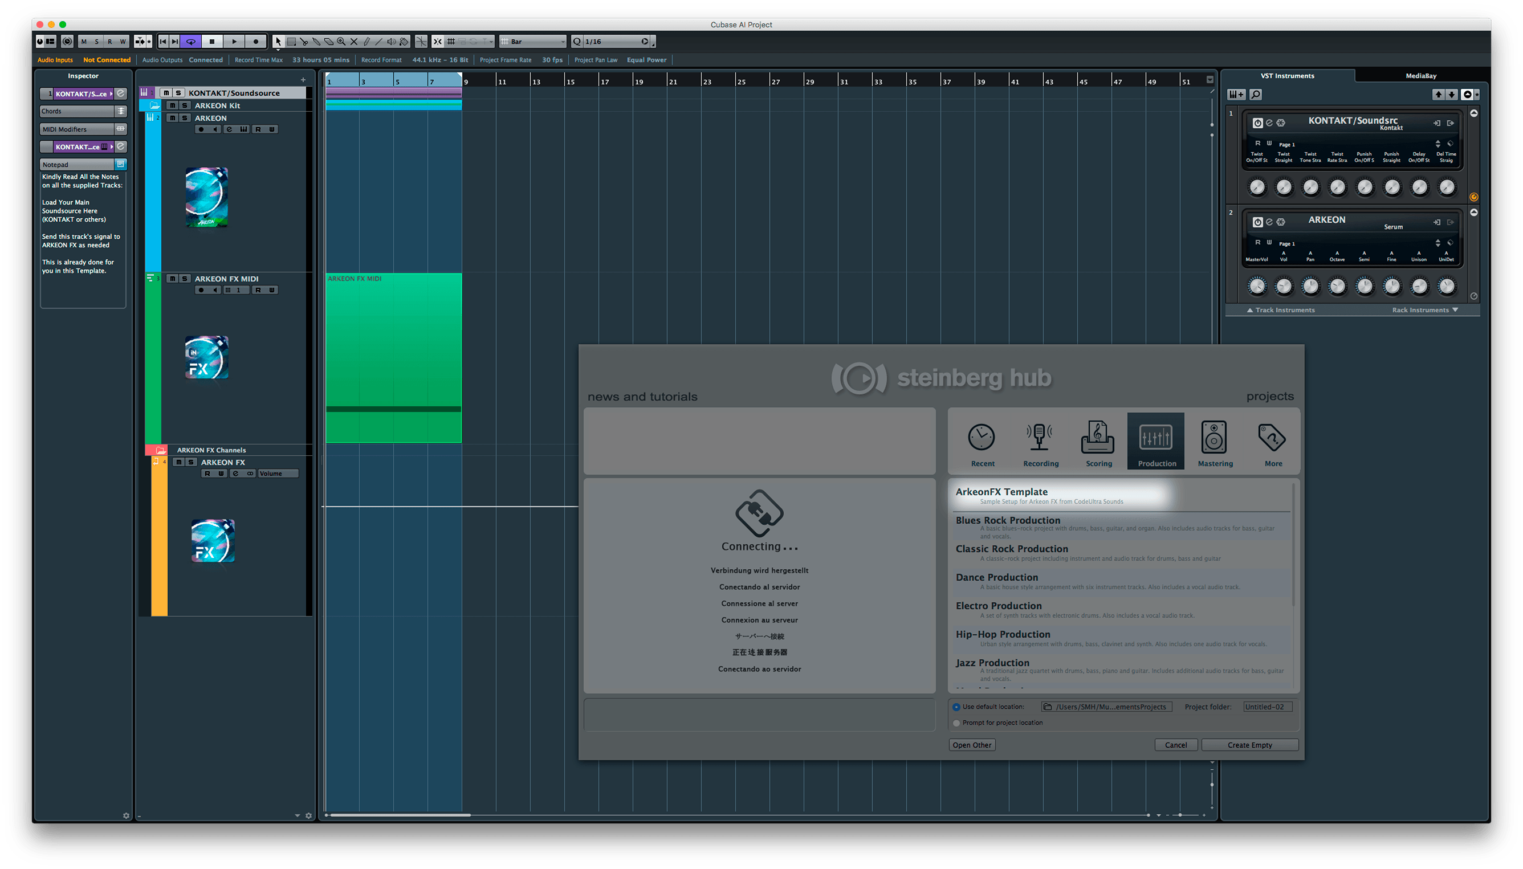Freeze the ARKEON Serum instrument
This screenshot has width=1523, height=869.
point(1281,222)
